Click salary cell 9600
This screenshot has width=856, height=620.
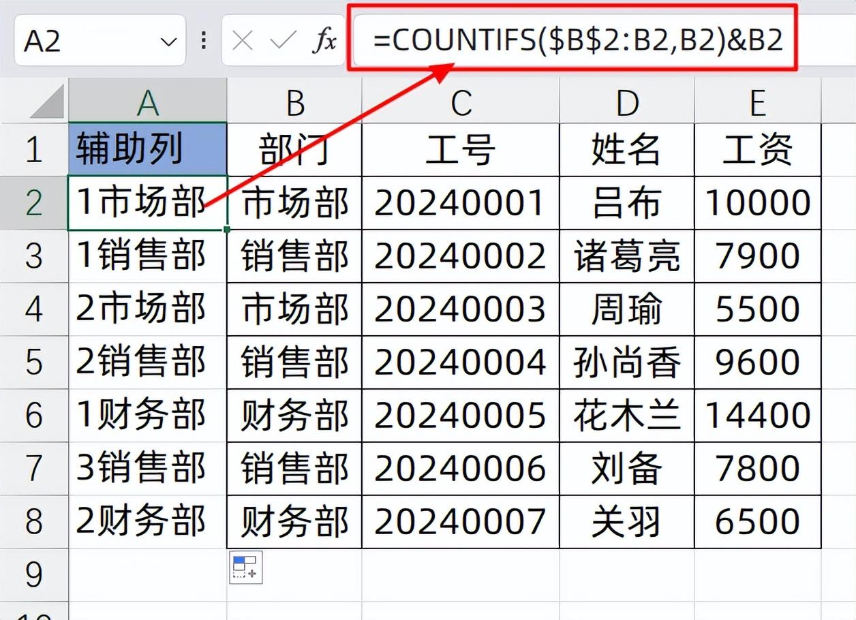pos(757,362)
